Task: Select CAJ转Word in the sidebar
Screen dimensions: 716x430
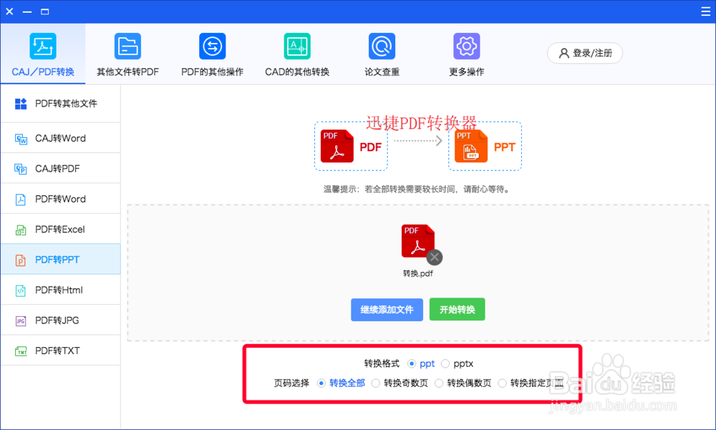Action: [x=60, y=138]
